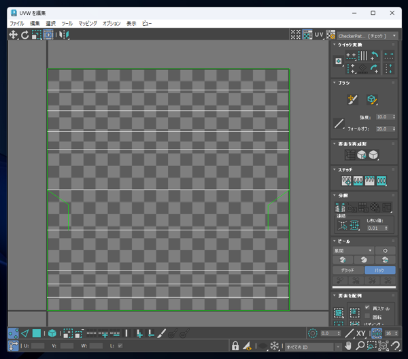Image resolution: width=408 pixels, height=359 pixels.
Task: Click the Mirror tool icon
Action: tap(64, 35)
